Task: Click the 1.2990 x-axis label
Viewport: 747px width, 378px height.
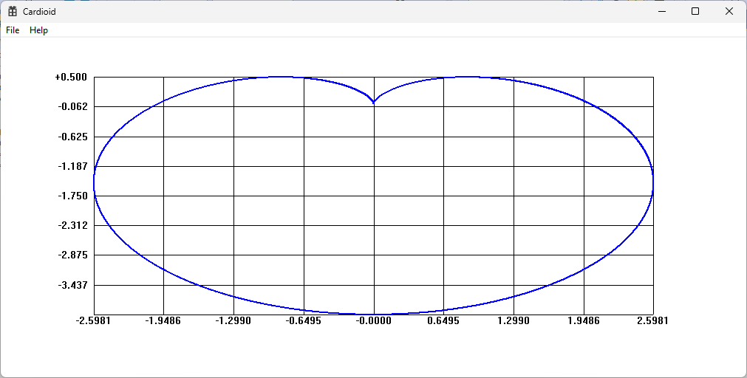Action: [513, 321]
